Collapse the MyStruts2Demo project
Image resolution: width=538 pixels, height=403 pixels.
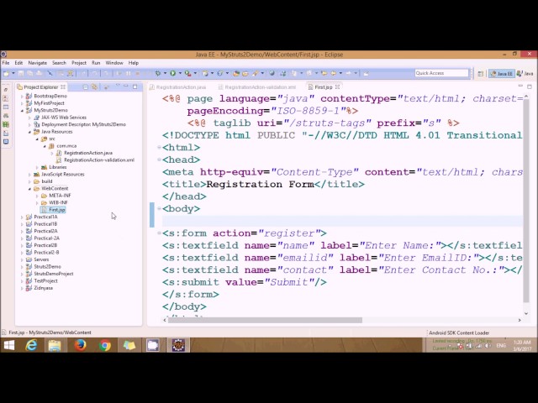(22, 110)
